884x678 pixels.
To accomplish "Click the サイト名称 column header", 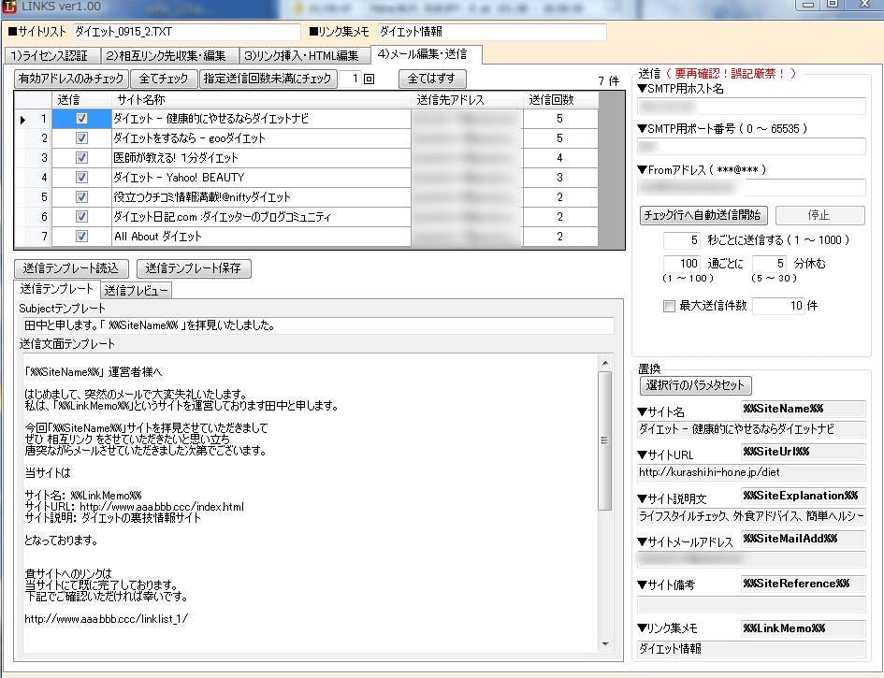I will (x=261, y=100).
